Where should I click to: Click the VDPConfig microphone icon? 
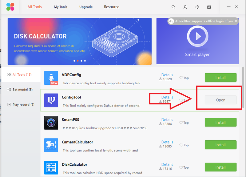tap(51, 78)
